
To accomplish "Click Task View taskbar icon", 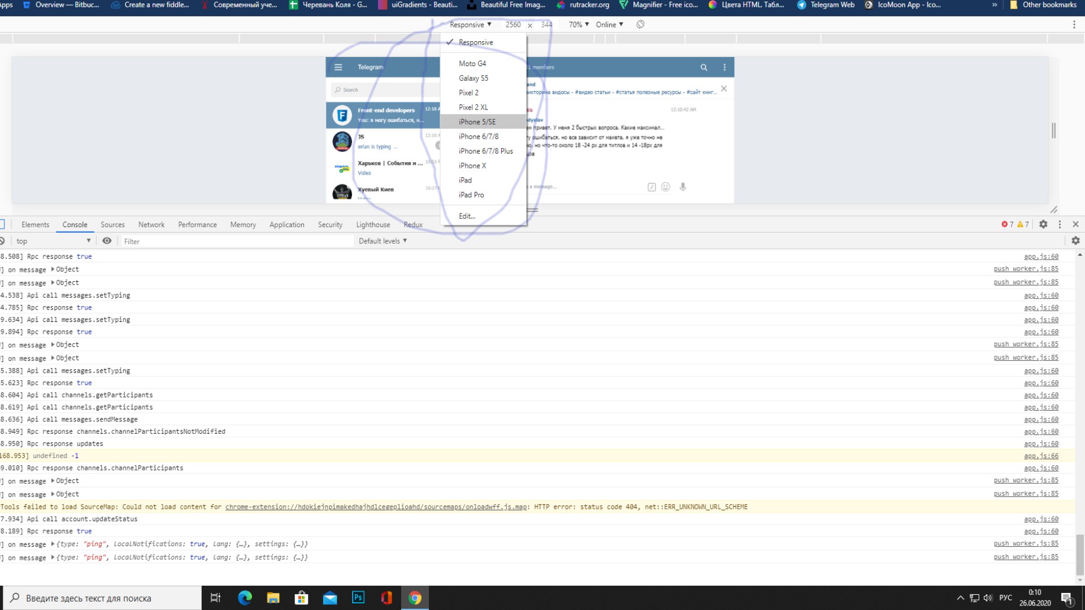I will pyautogui.click(x=215, y=598).
